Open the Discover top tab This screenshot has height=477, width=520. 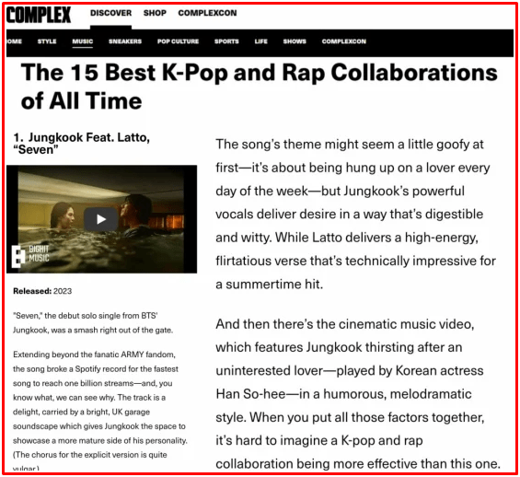point(110,13)
